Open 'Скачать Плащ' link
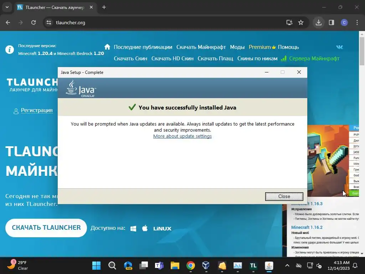The width and height of the screenshot is (365, 274). pos(215,59)
